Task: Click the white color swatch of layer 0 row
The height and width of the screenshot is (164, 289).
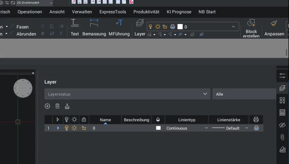Action: [158, 128]
